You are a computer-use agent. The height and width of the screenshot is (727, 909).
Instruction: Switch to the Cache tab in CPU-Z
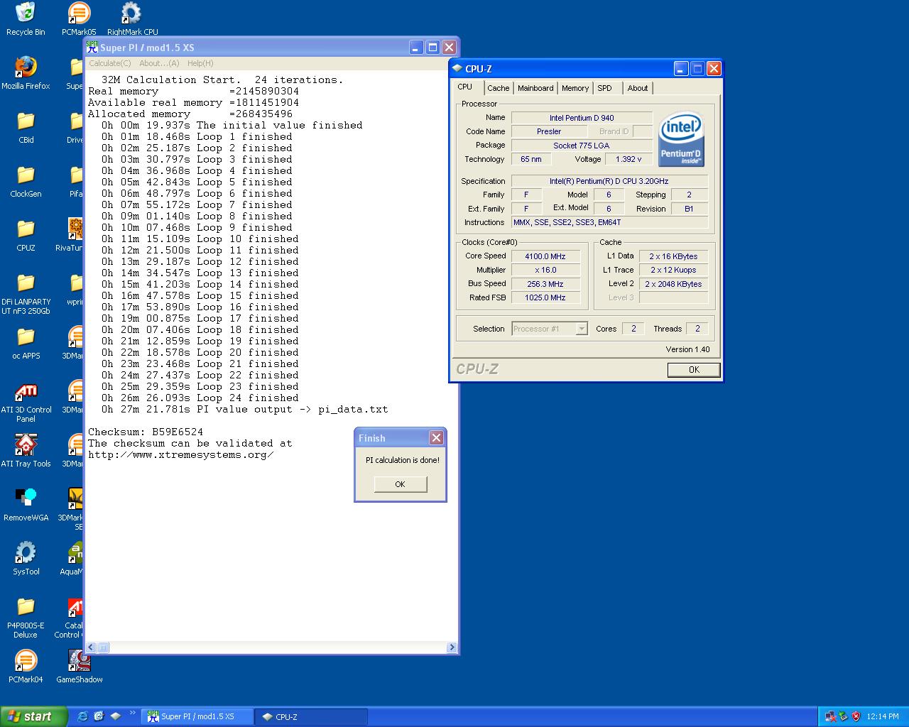point(499,88)
